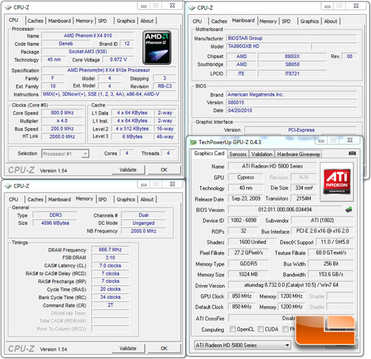Image resolution: width=371 pixels, height=359 pixels.
Task: Open the ATI Radeon HD 5800 Series dropdown
Action: click(x=243, y=345)
